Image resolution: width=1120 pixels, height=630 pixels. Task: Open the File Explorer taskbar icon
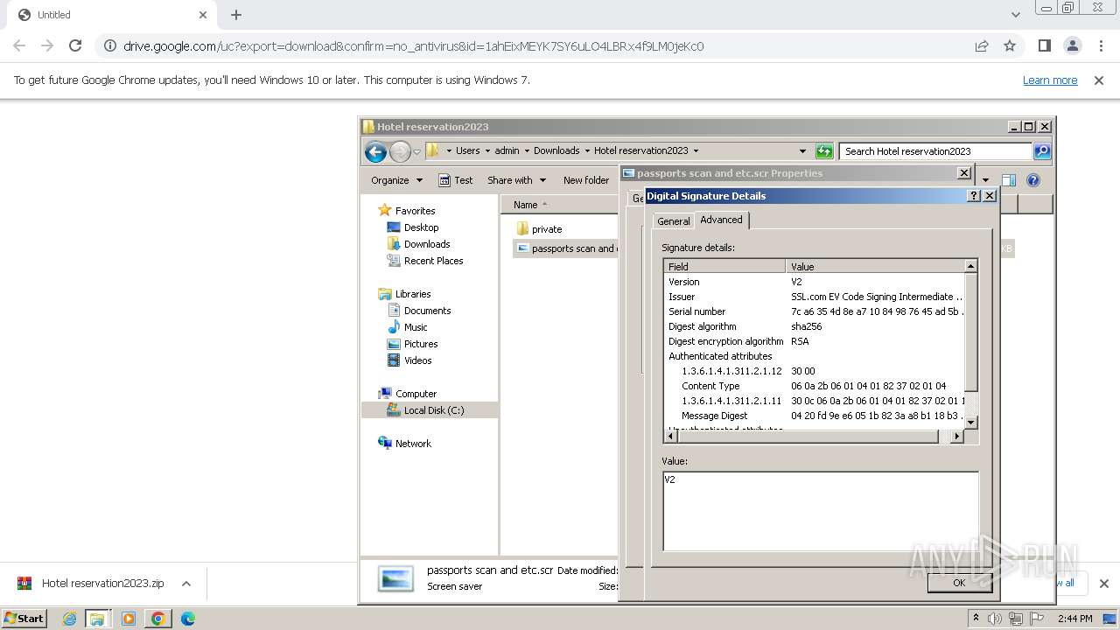tap(97, 619)
